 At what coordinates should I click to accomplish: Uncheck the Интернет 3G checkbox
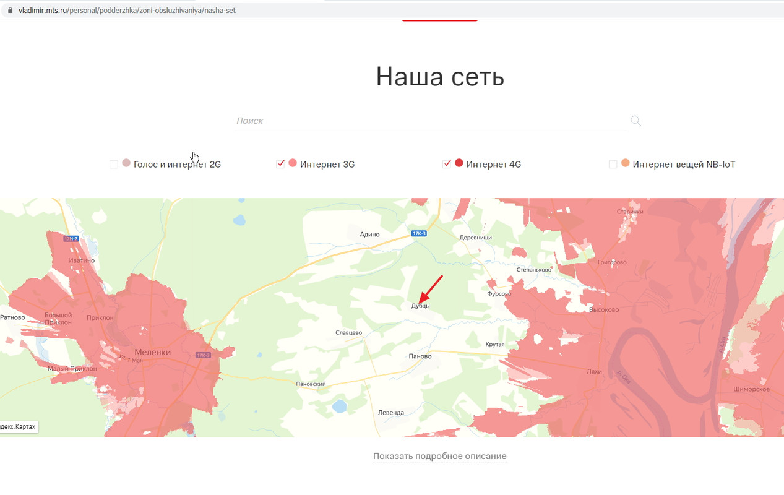pyautogui.click(x=281, y=164)
